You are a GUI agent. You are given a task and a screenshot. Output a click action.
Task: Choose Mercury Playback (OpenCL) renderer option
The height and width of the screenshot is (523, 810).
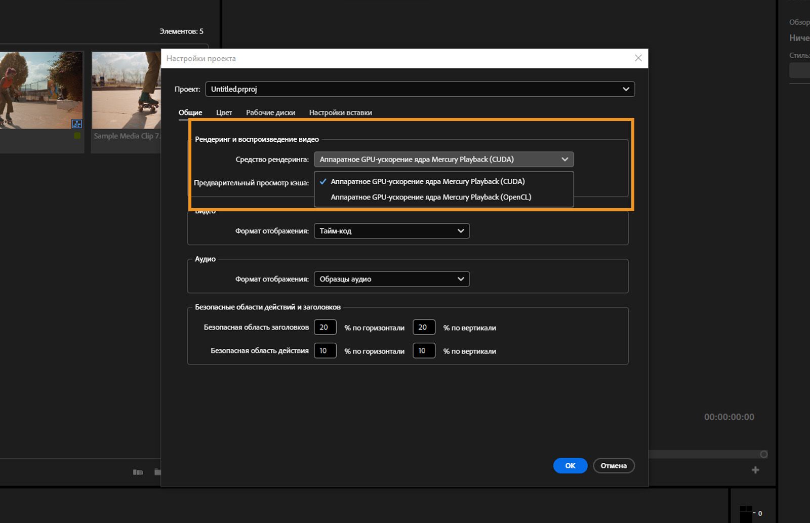(443, 197)
